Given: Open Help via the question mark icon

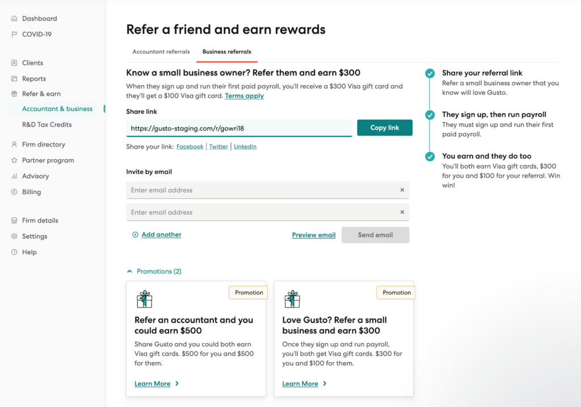Looking at the screenshot, I should [14, 252].
